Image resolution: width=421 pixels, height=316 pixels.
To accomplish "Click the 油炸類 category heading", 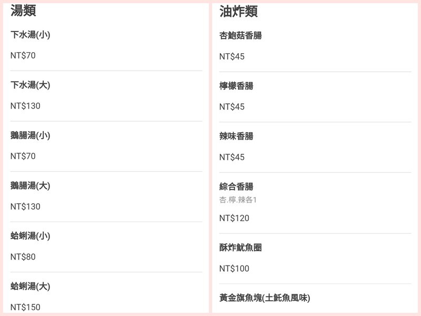I will [238, 11].
